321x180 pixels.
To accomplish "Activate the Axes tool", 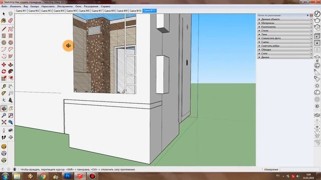I will pyautogui.click(x=4, y=100).
